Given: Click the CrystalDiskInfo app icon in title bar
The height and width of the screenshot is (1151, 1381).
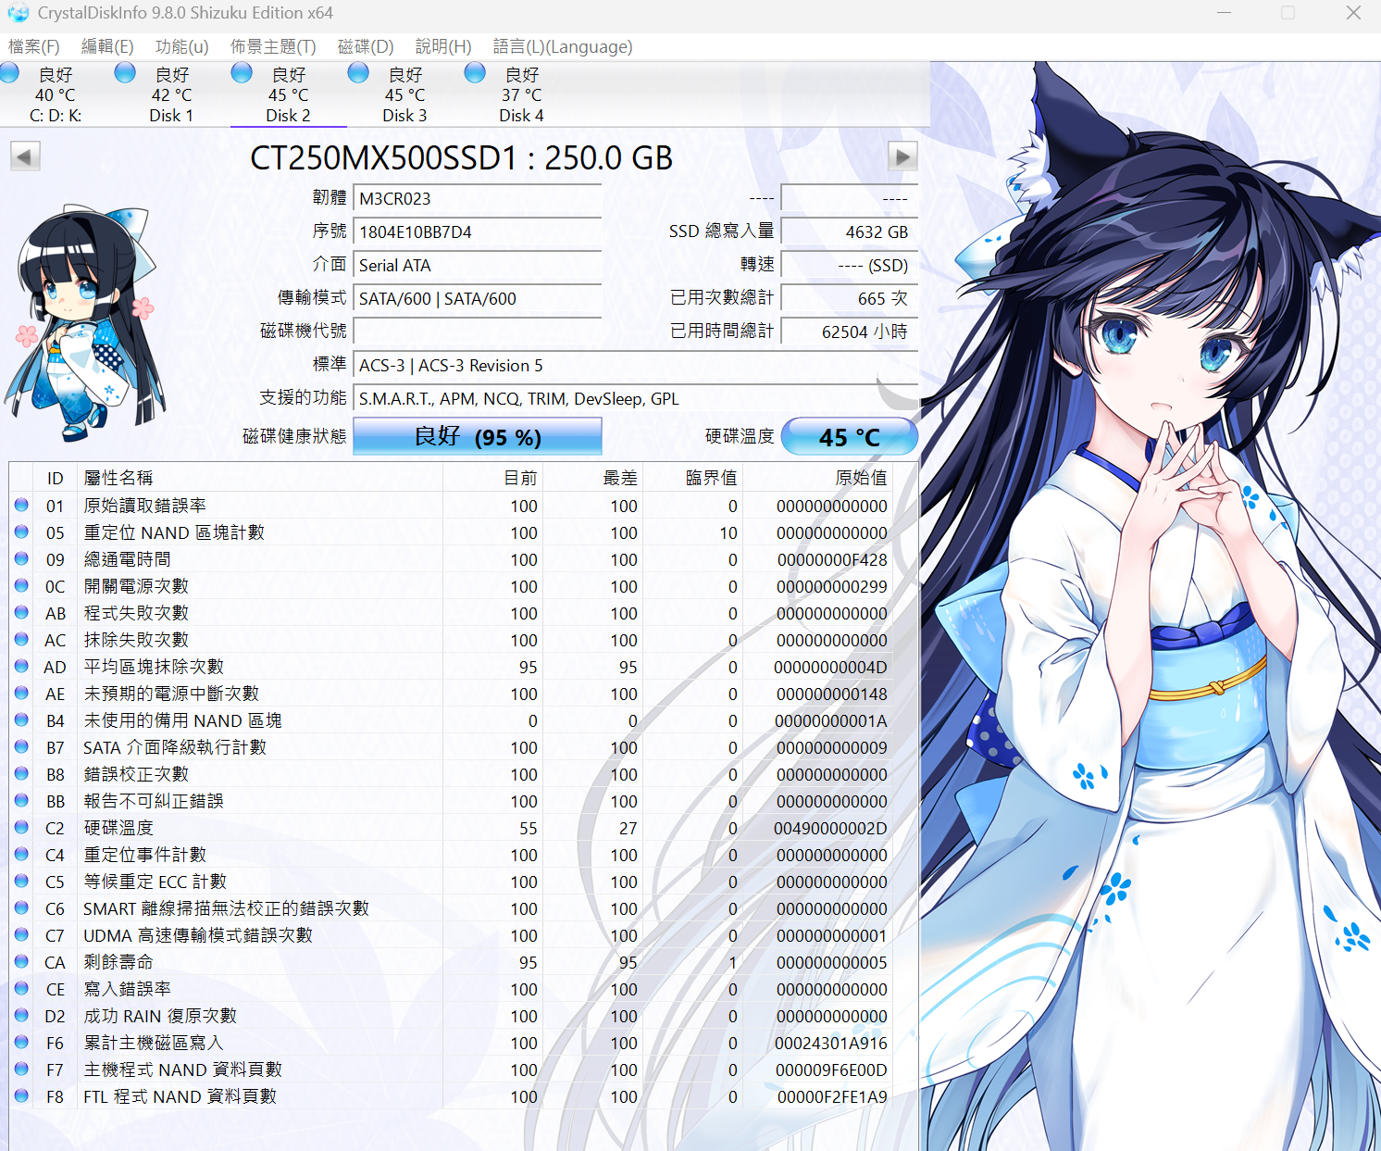Looking at the screenshot, I should [18, 13].
